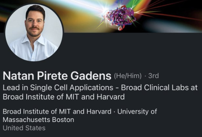Click "Harvard" at end of headline
This screenshot has height=137, width=202.
(x=110, y=97)
